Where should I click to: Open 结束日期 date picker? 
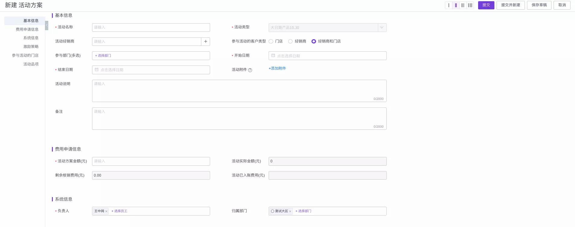click(x=151, y=70)
